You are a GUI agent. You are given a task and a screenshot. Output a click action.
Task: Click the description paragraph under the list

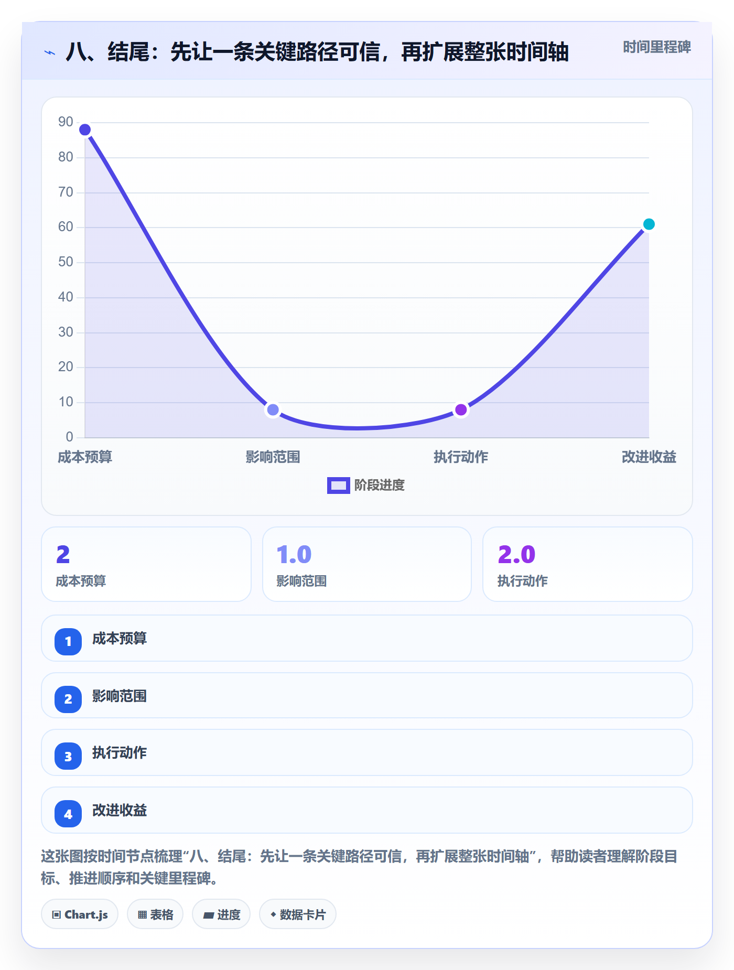click(360, 867)
